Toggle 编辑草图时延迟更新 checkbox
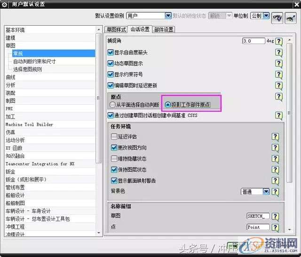This screenshot has width=301, height=257. 111,85
